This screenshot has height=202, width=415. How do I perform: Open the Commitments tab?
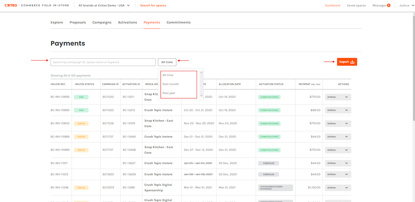178,22
